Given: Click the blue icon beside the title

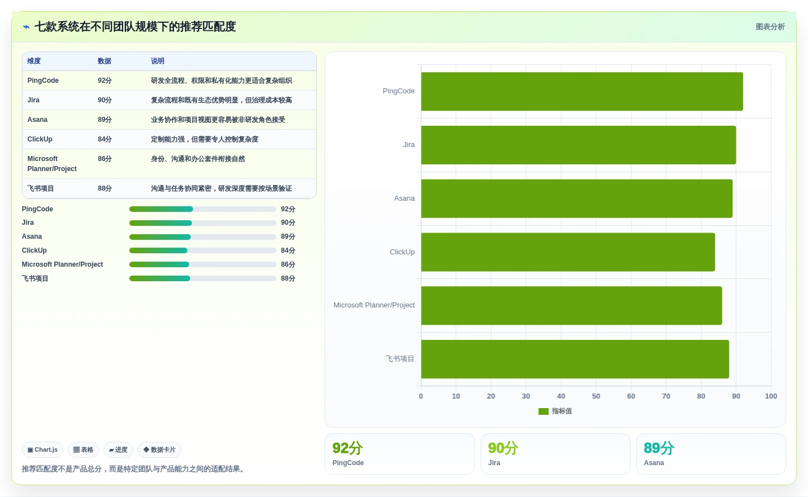Looking at the screenshot, I should [26, 27].
